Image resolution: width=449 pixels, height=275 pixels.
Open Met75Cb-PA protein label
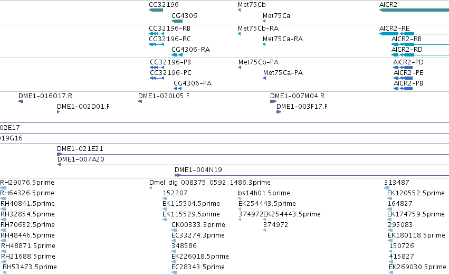(259, 62)
